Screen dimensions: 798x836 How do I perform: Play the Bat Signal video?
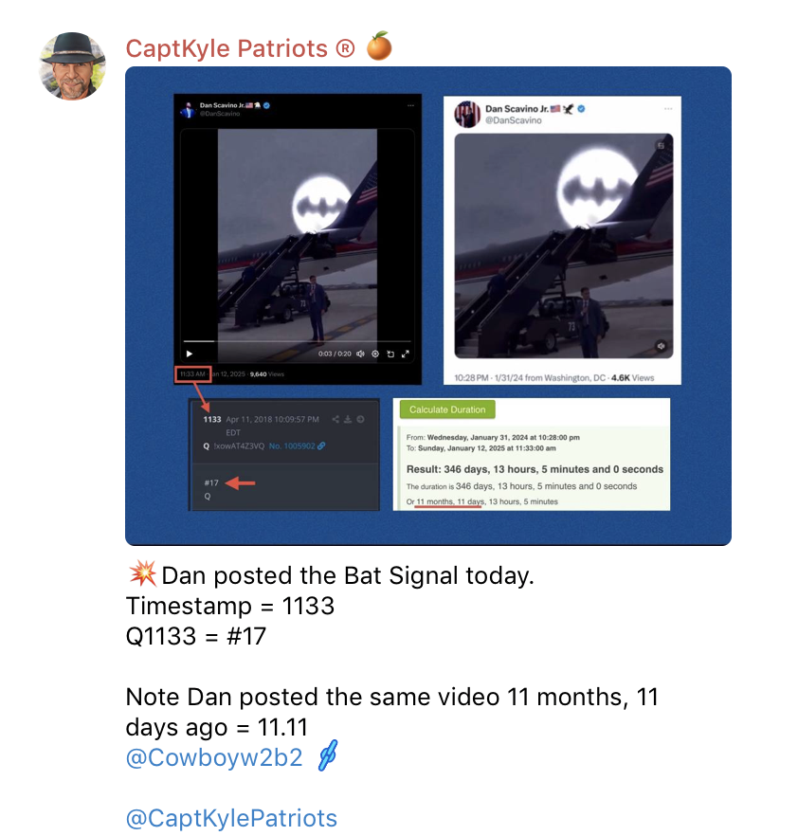point(190,354)
